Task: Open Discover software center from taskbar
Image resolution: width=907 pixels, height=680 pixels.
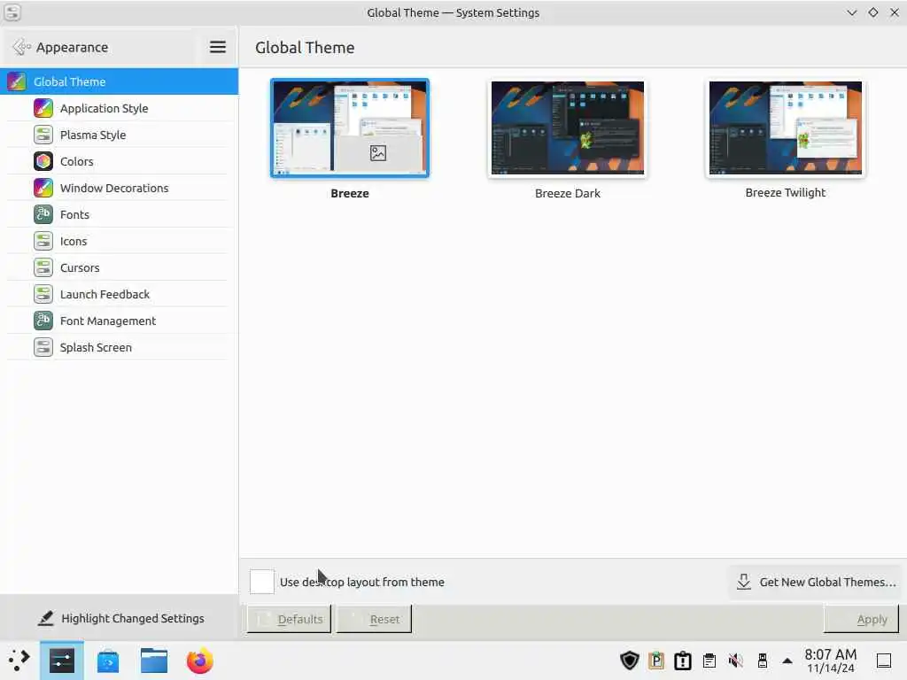Action: (x=108, y=661)
